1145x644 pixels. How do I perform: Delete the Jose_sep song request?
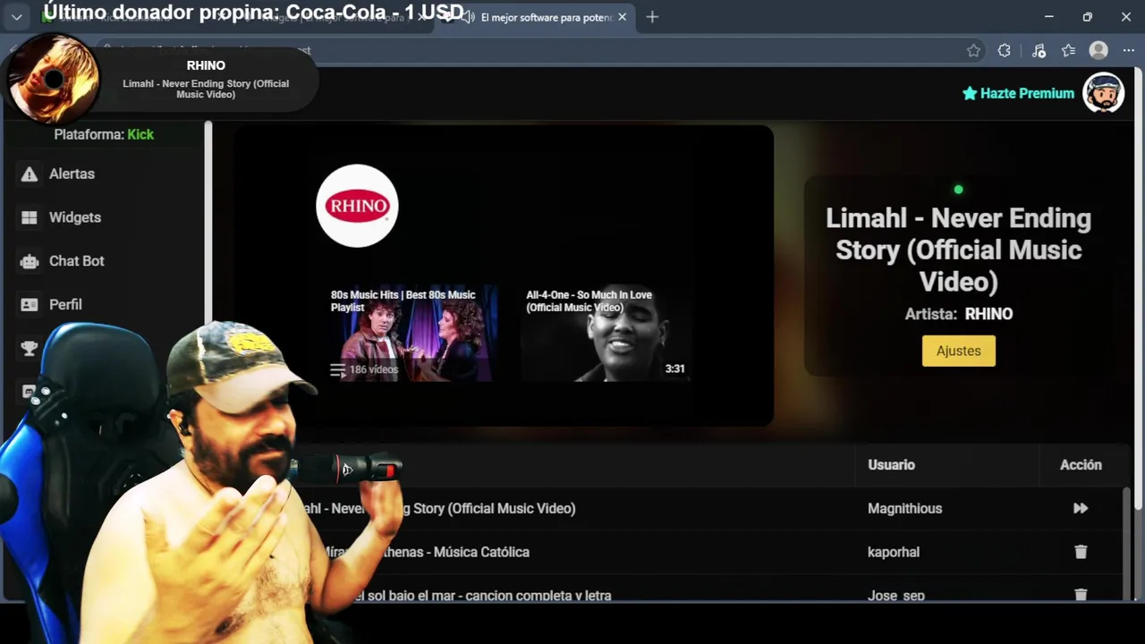pos(1081,595)
